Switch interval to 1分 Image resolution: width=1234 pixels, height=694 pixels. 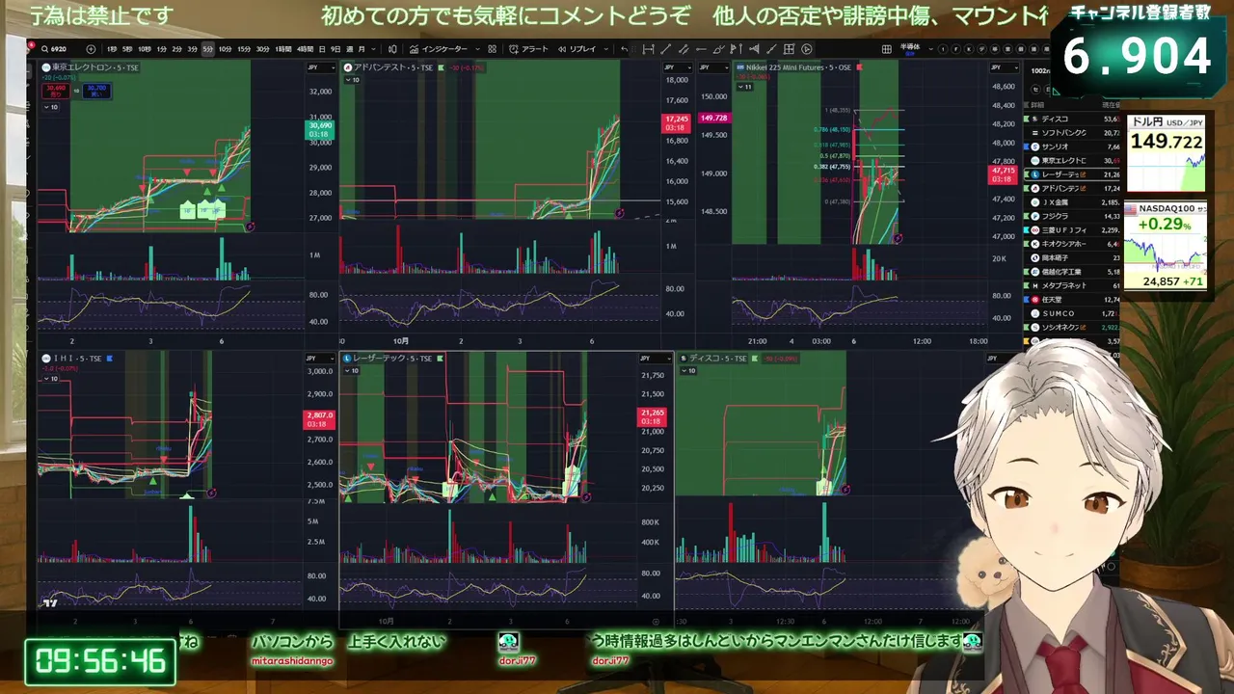(x=161, y=49)
